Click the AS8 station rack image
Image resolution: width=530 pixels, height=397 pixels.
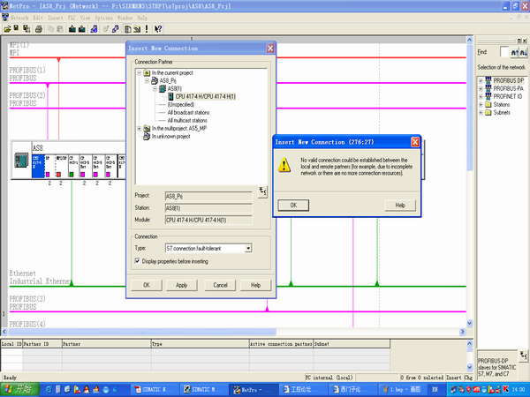[21, 160]
